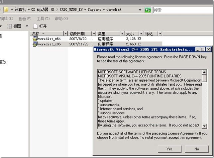Click the license text scrollbar thumb
The image size is (214, 158).
click(x=204, y=78)
